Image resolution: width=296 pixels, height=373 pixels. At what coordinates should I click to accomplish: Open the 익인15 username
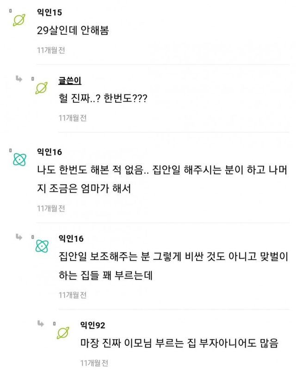(49, 11)
